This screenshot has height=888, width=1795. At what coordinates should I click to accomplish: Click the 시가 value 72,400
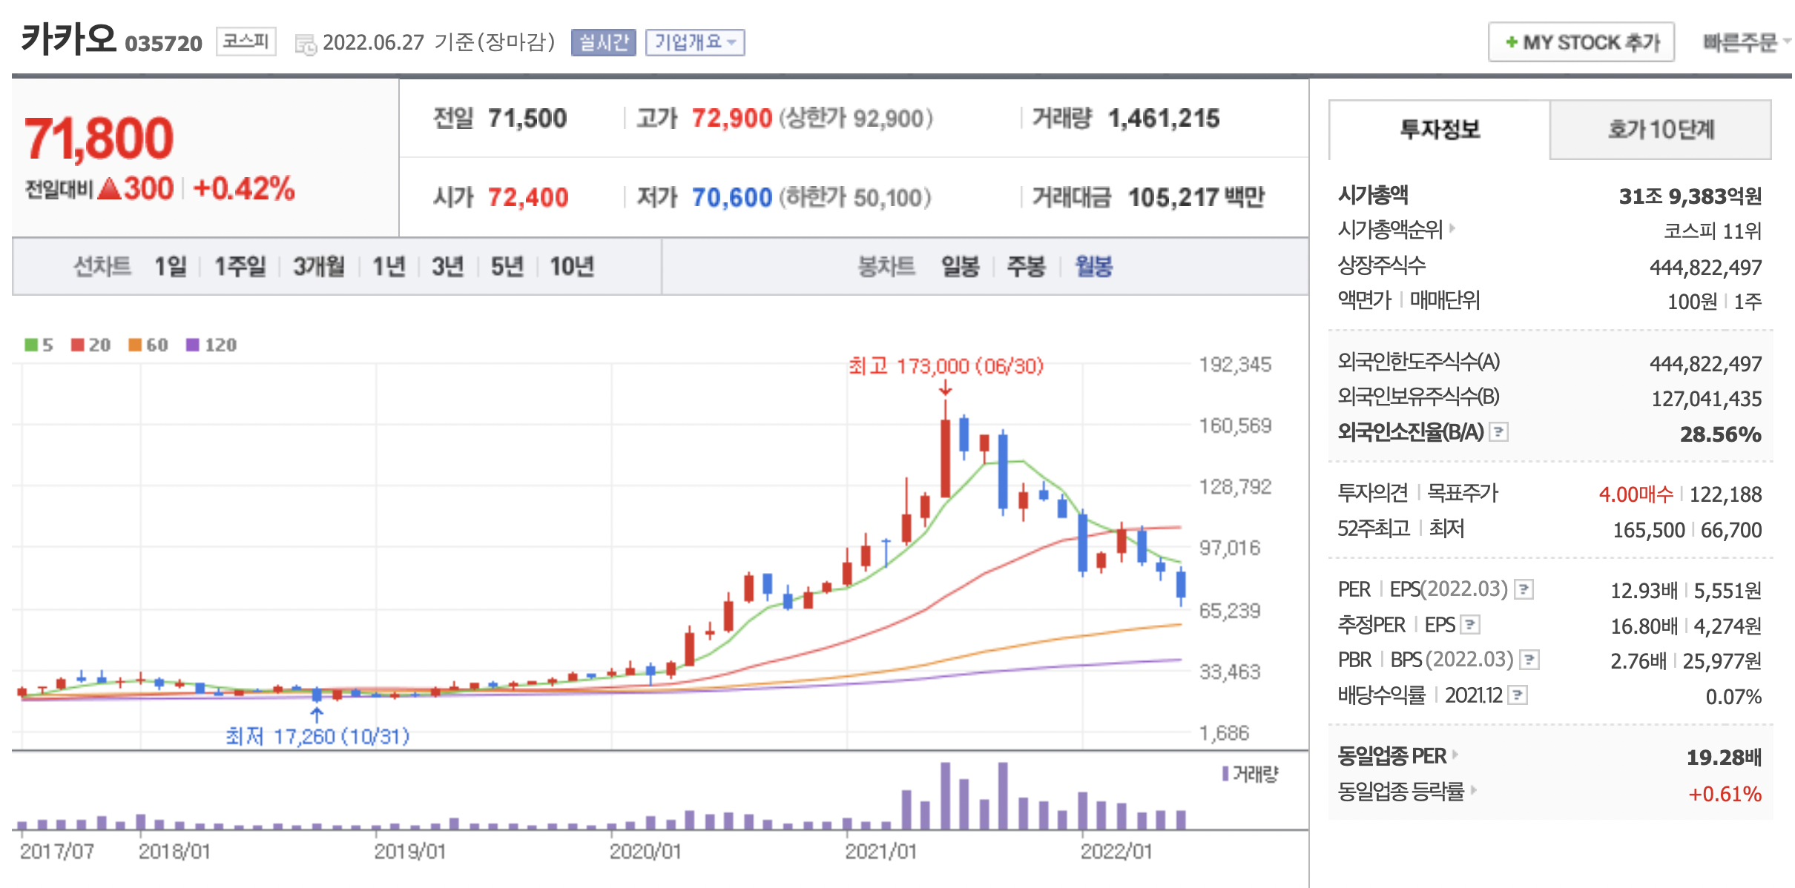528,198
